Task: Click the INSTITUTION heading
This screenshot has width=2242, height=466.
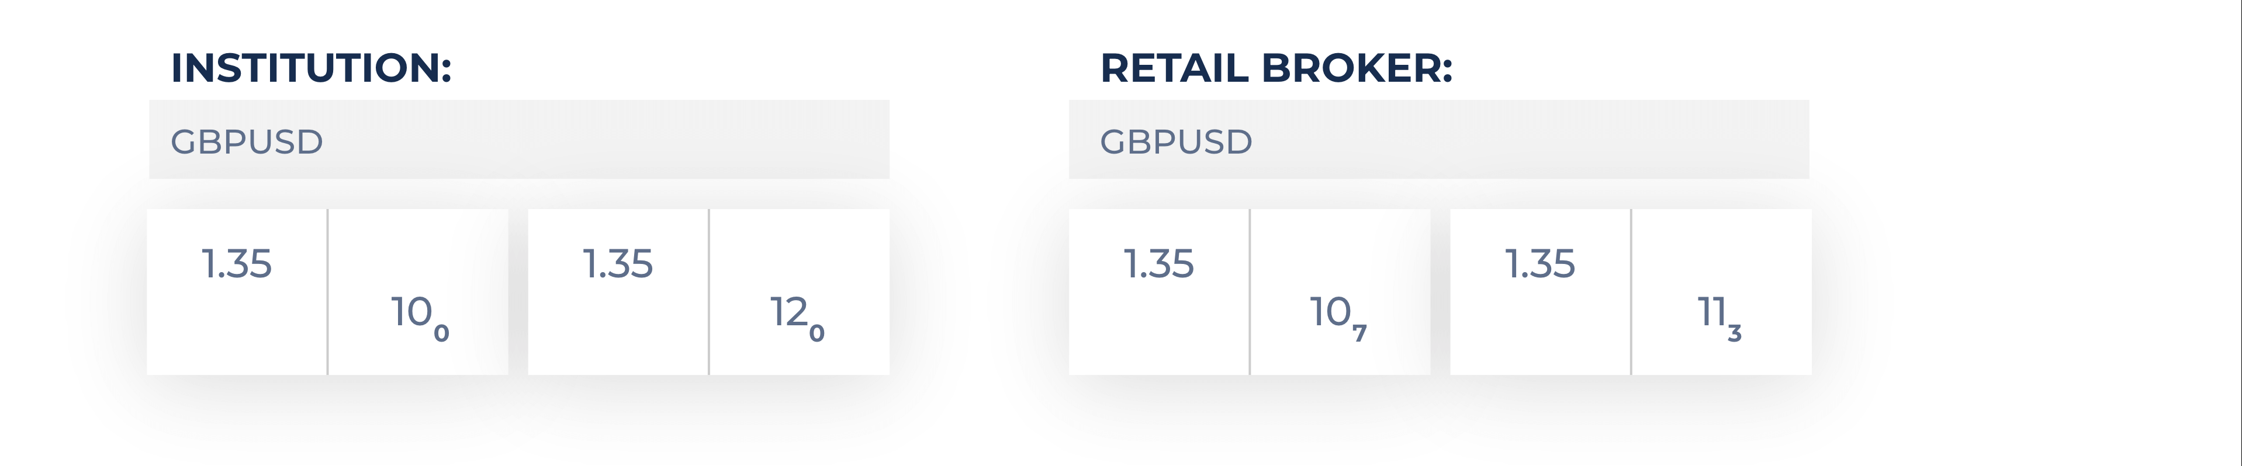Action: pos(311,68)
